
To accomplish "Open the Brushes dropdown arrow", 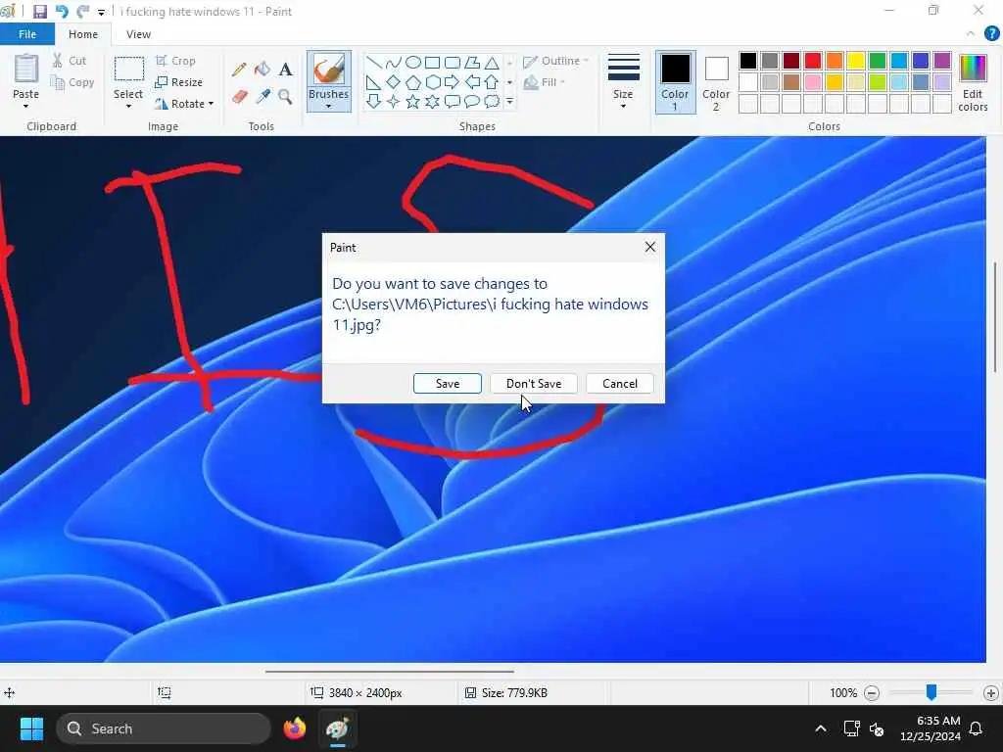I will (x=328, y=106).
